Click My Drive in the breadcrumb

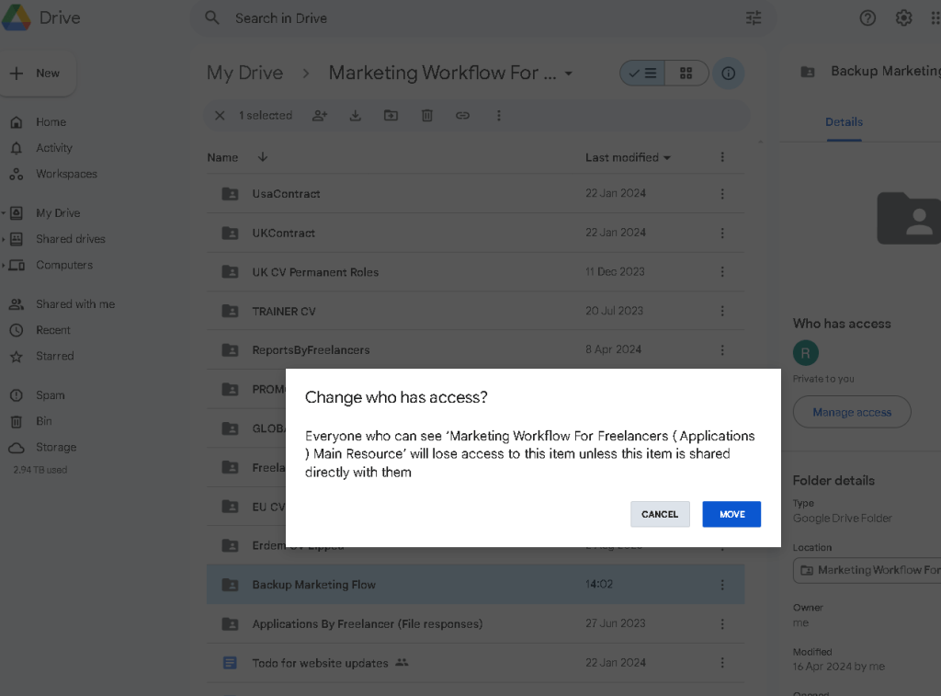(x=244, y=73)
